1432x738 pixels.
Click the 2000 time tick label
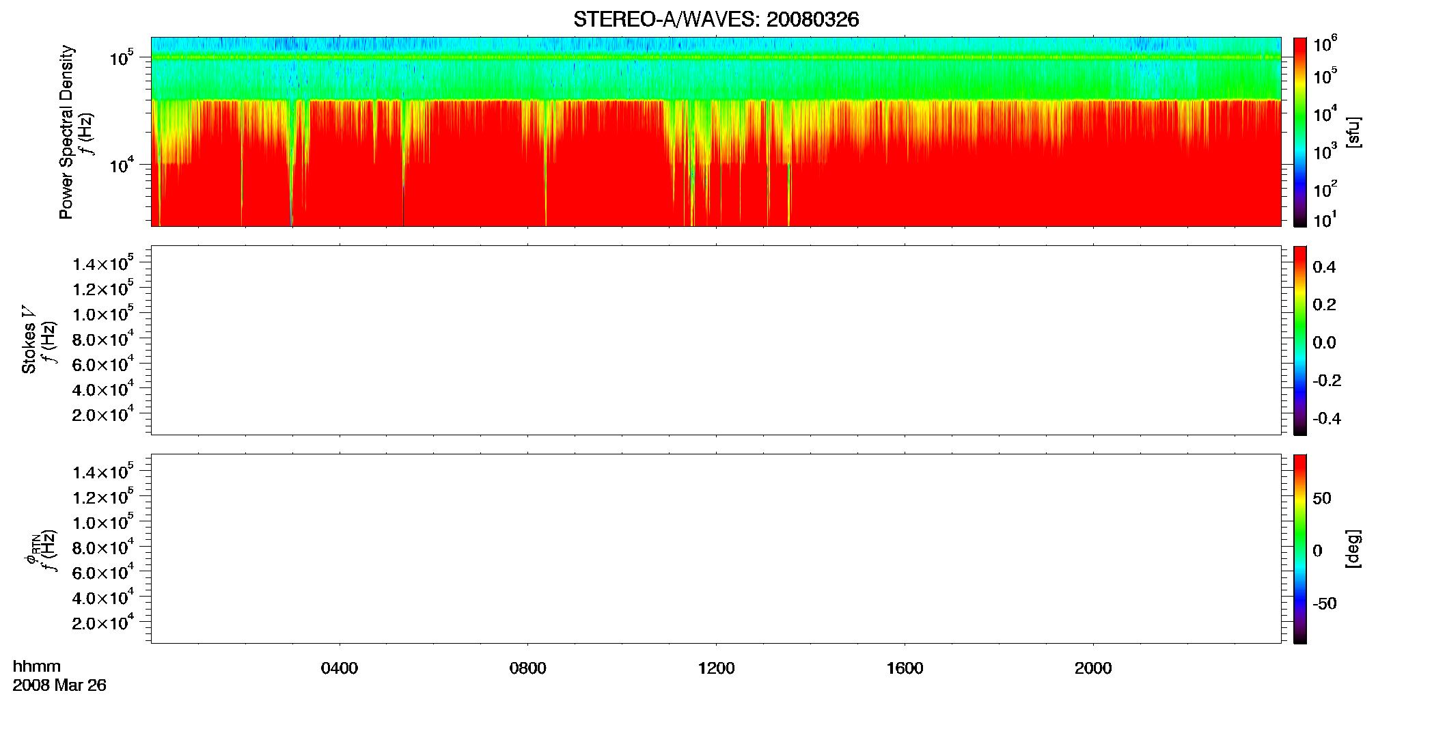coord(1093,668)
